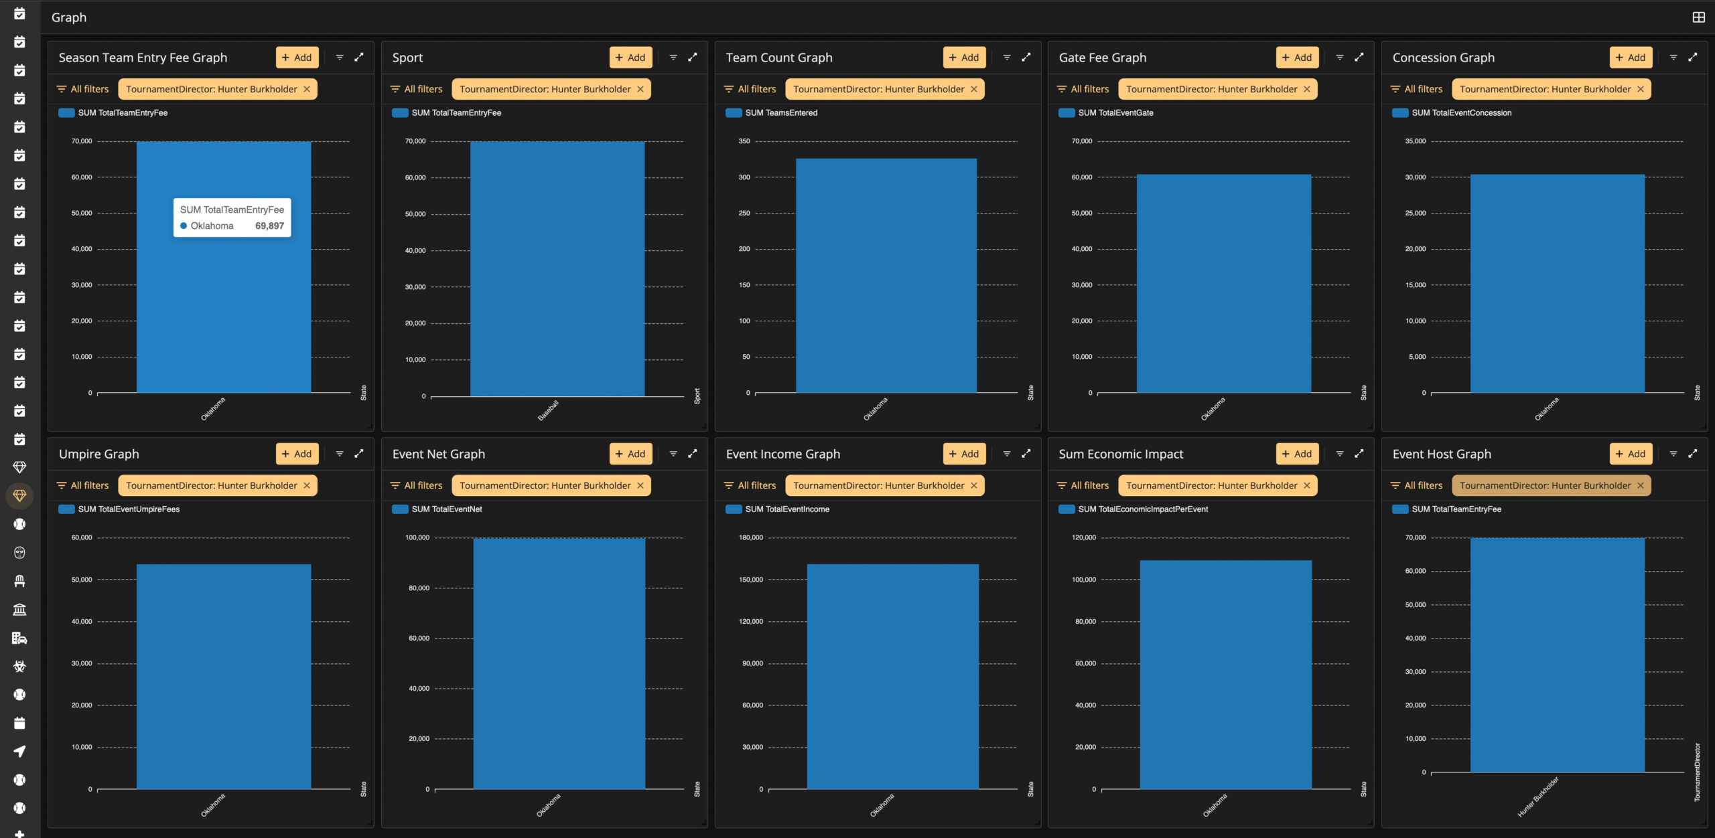The image size is (1715, 838).
Task: Expand the Event Host Graph to fullscreen
Action: pyautogui.click(x=1693, y=454)
